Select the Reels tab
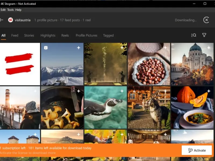215x161 pixels. (65, 35)
